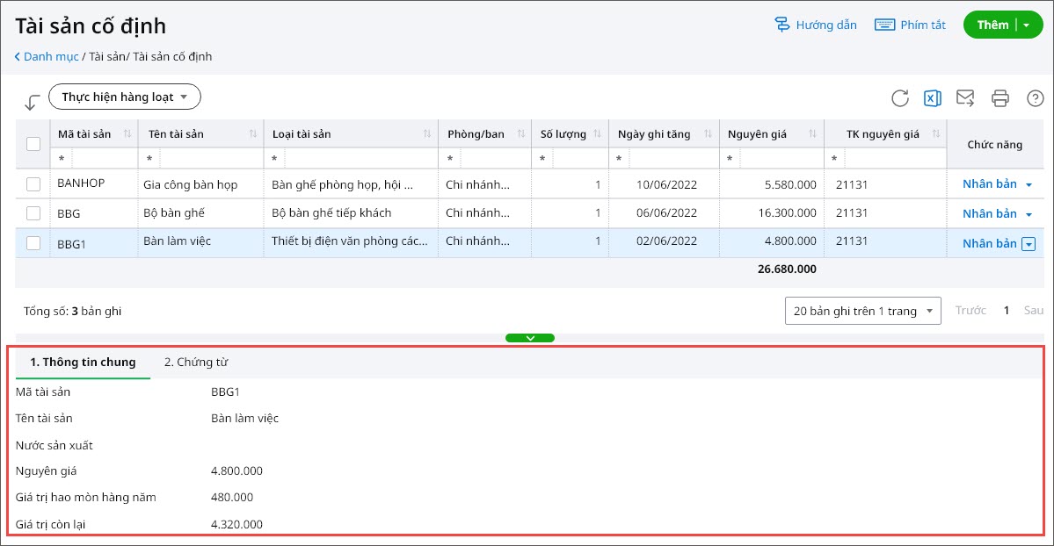Tick the checkbox for BANHOP row
The image size is (1054, 546).
coord(33,184)
